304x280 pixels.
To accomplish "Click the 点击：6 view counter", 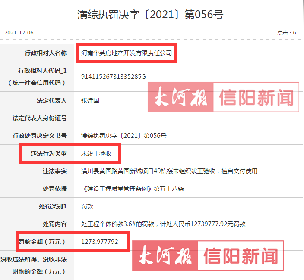I will (x=287, y=32).
